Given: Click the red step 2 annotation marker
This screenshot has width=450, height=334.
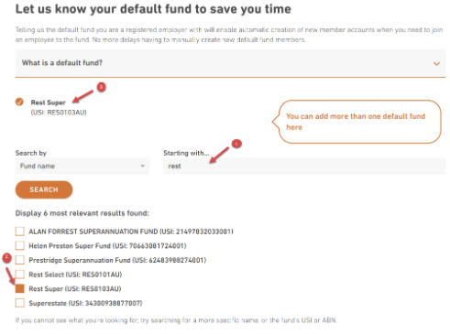Looking at the screenshot, I should tap(6, 258).
